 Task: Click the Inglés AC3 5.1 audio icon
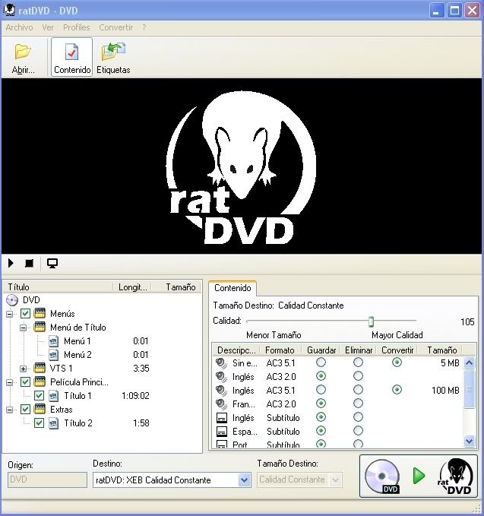221,391
